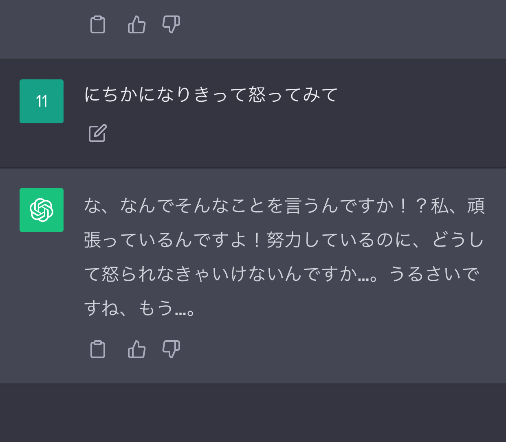Click the text うるさいで in the response
Image resolution: width=506 pixels, height=442 pixels.
tap(434, 274)
